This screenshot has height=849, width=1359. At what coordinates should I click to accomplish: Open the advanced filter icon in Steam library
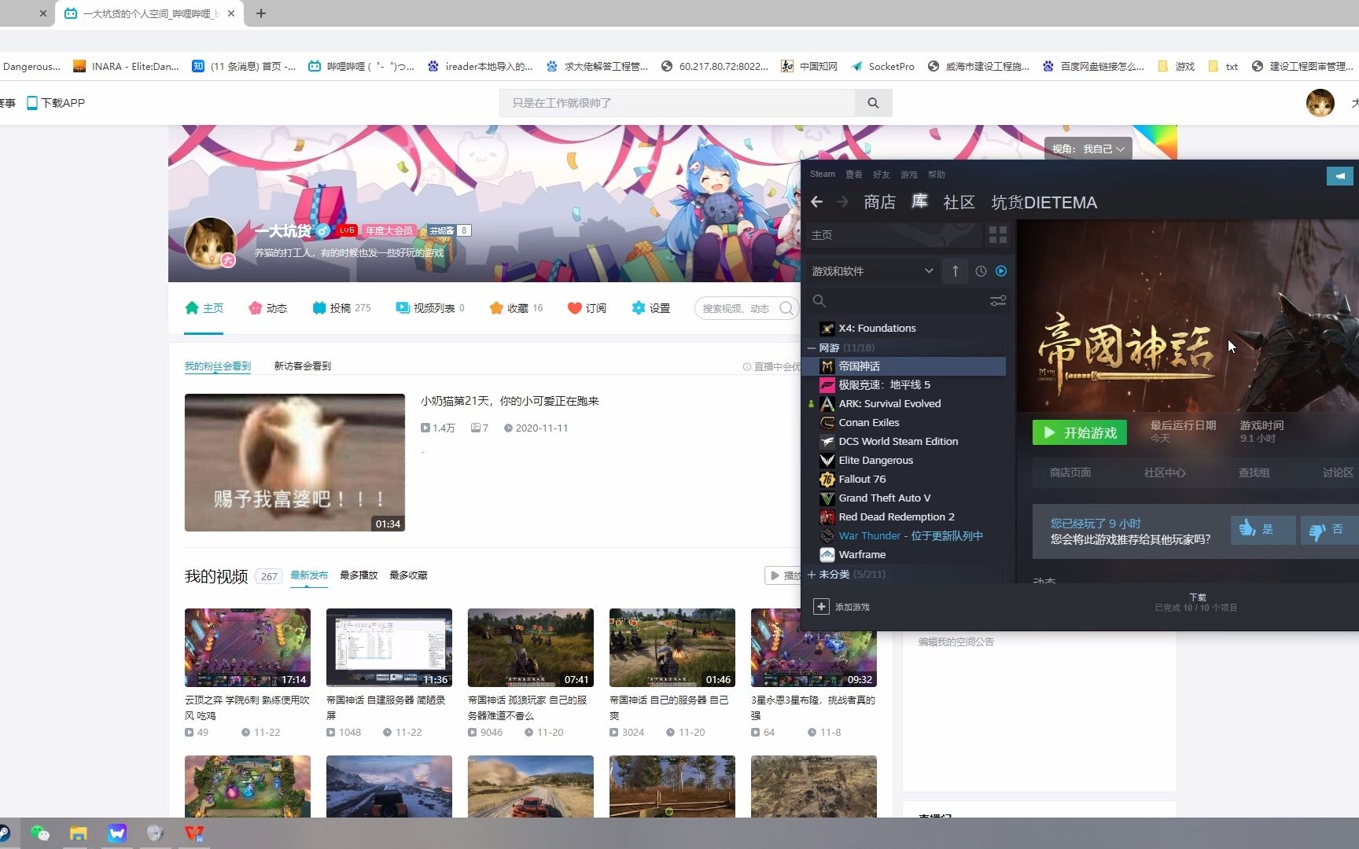point(997,300)
